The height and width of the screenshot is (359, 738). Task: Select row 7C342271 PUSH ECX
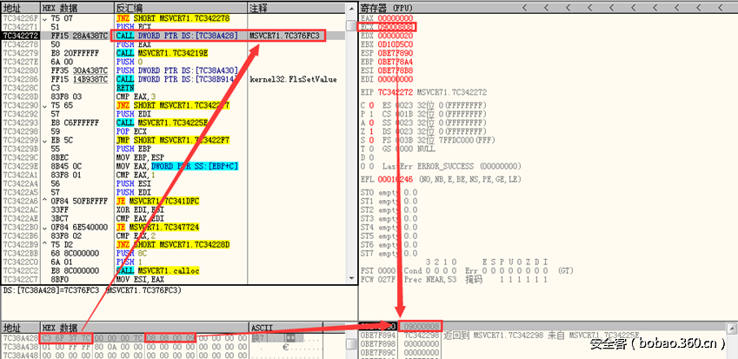pyautogui.click(x=172, y=27)
